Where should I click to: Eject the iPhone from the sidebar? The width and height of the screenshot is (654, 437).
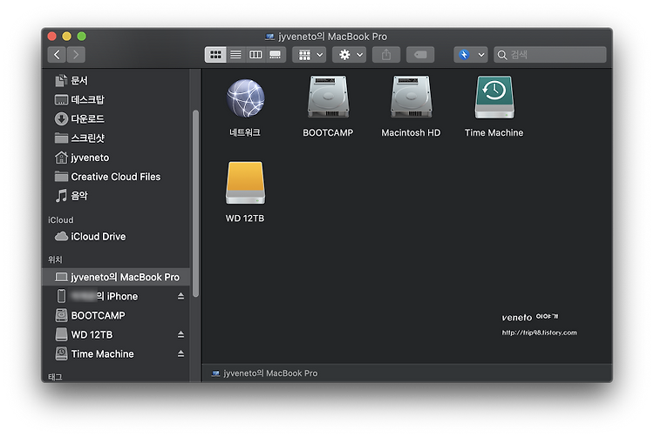pyautogui.click(x=181, y=296)
